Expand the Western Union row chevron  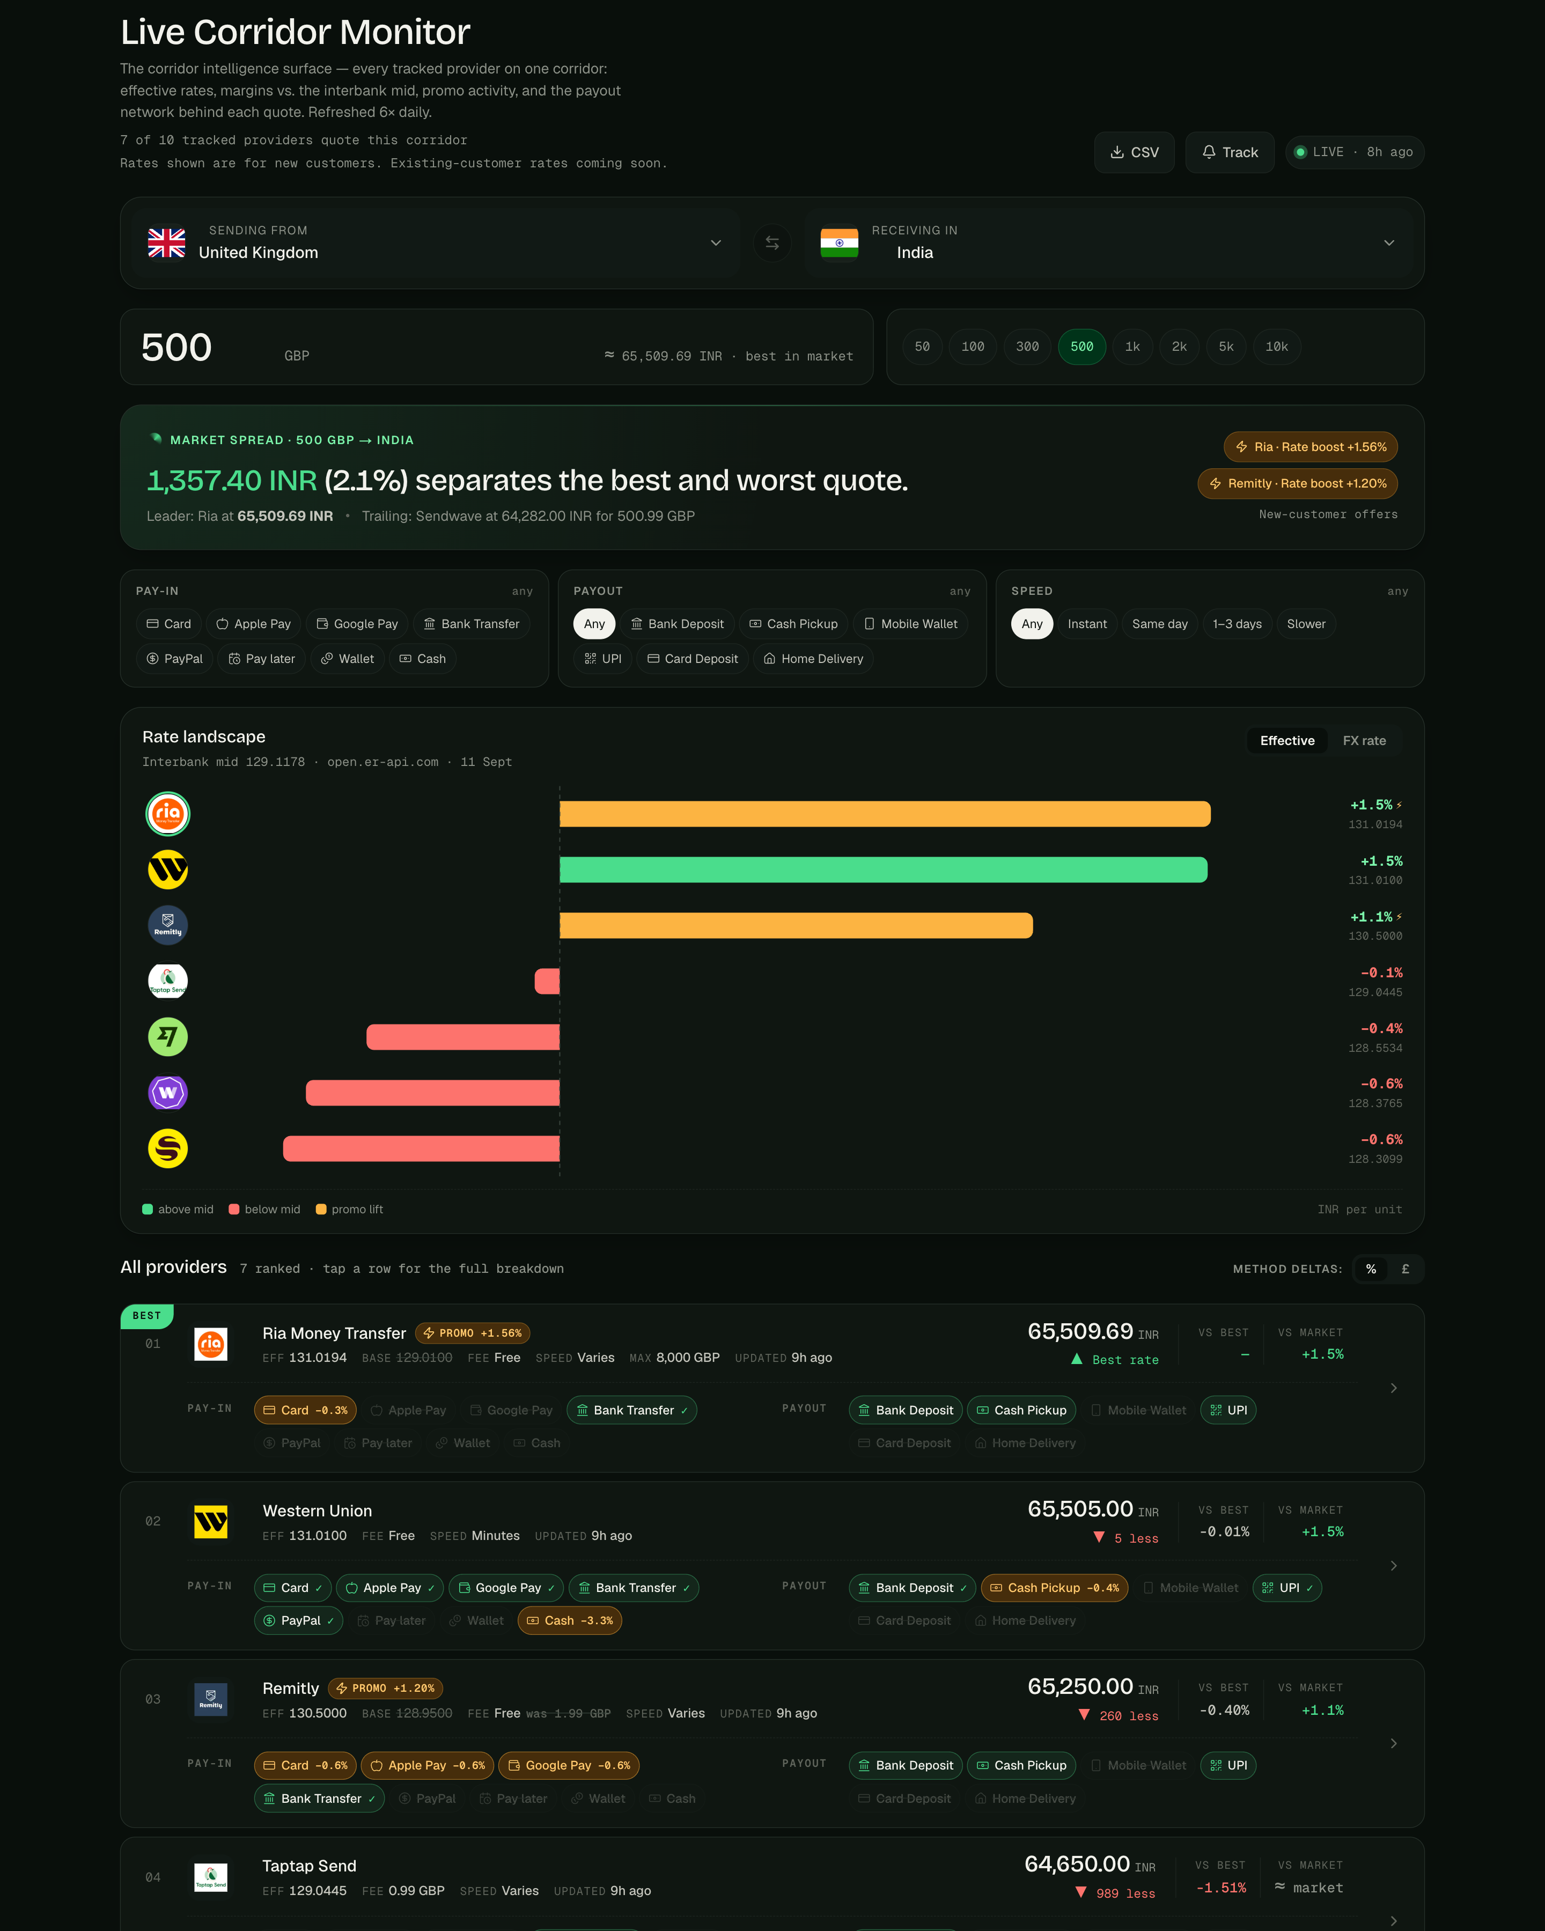1394,1566
